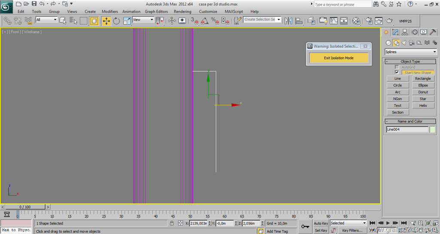
Task: Activate the Select and Rotate tool
Action: click(x=116, y=21)
